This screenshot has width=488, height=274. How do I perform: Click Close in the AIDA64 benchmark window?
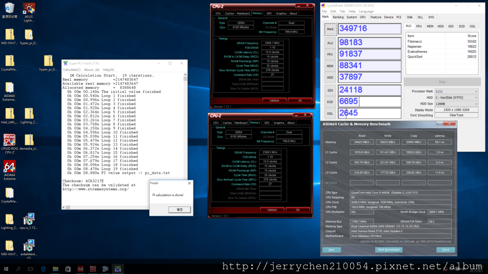tap(446, 250)
